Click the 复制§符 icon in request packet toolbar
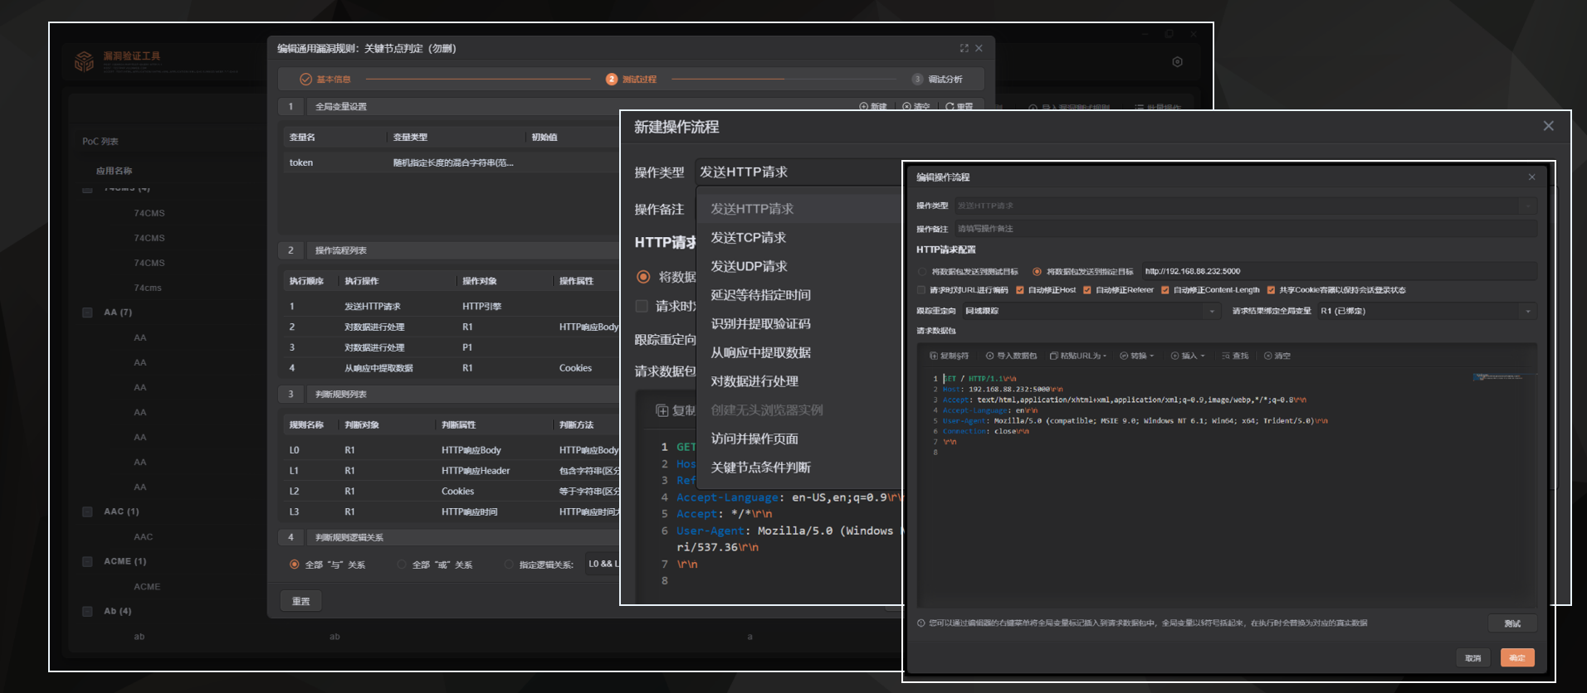 click(934, 356)
